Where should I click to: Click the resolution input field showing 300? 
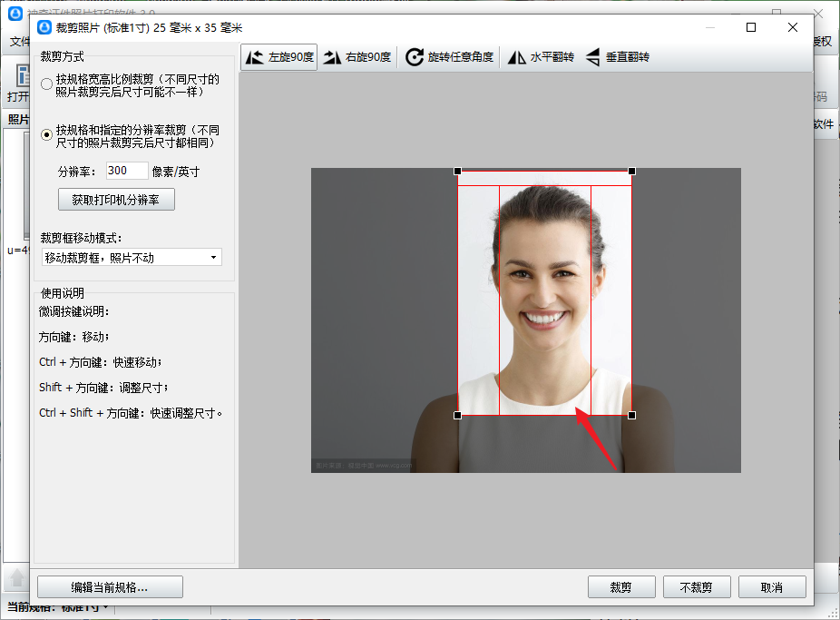coord(126,171)
